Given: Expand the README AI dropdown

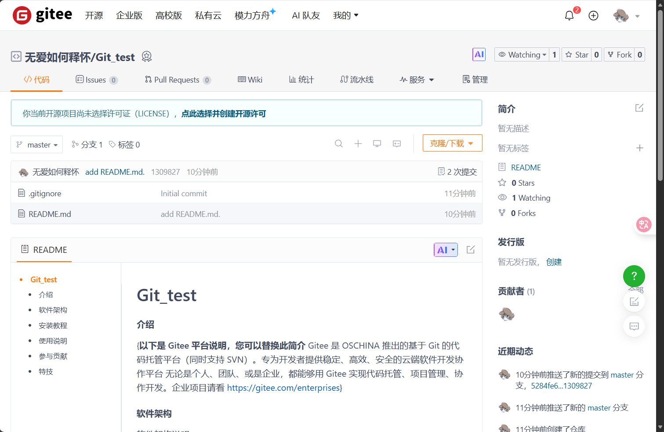Looking at the screenshot, I should (x=446, y=250).
